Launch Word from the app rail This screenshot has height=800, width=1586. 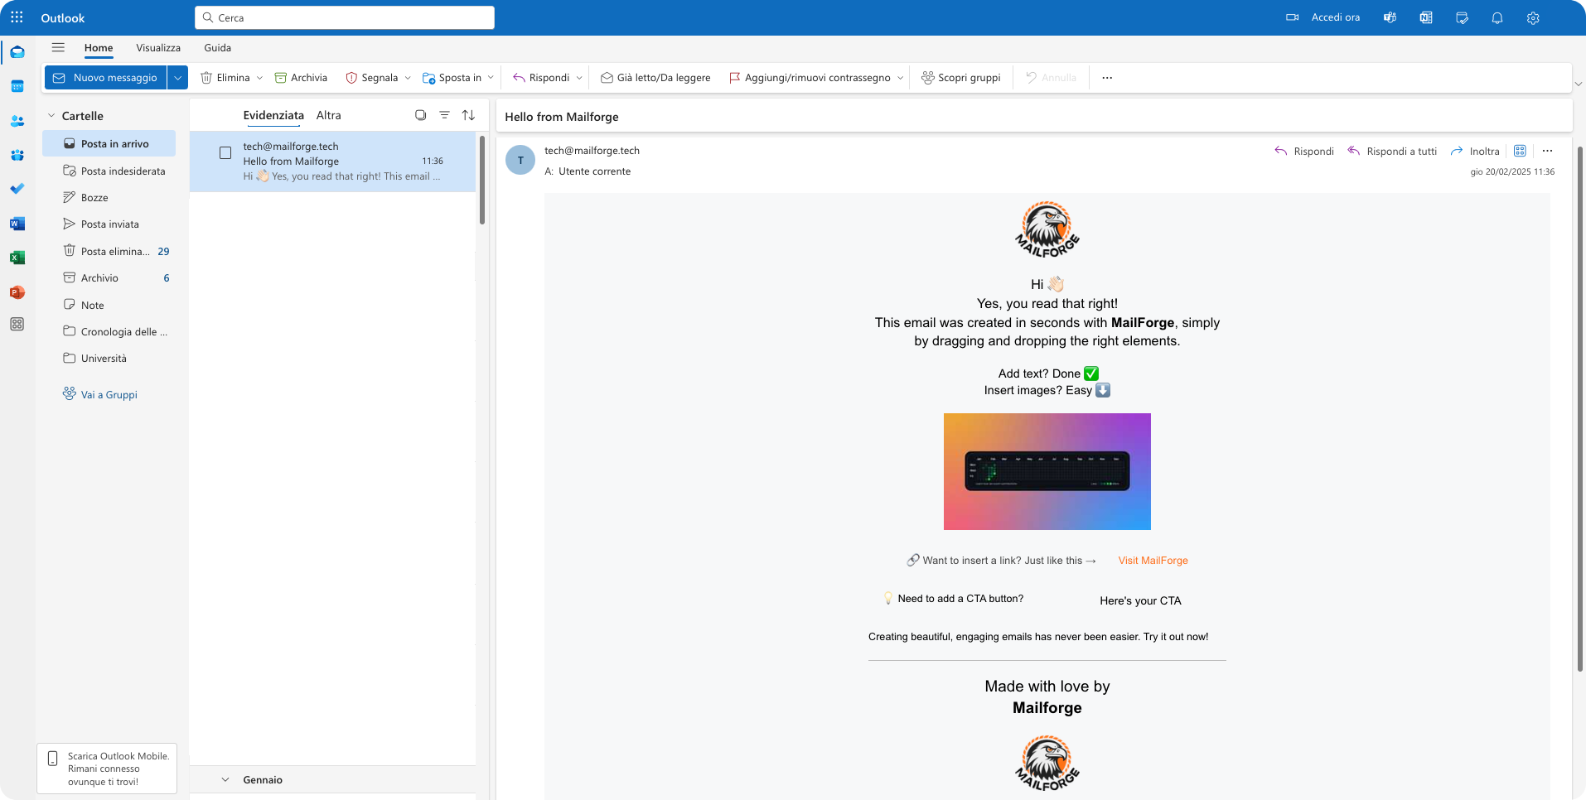click(x=17, y=224)
